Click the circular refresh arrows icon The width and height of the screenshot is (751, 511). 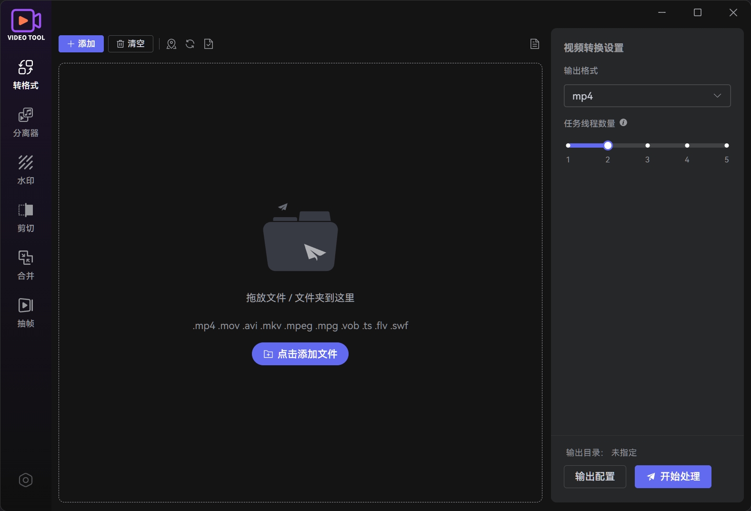coord(190,44)
